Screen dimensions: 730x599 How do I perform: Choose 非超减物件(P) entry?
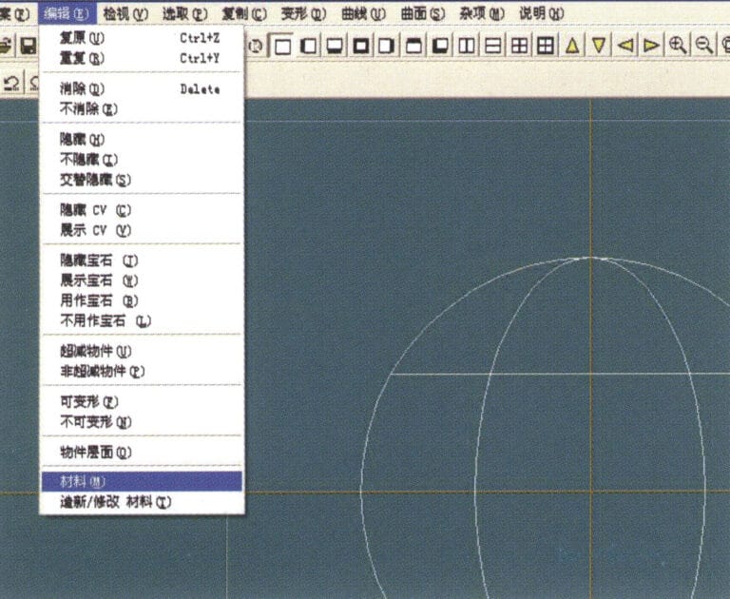pos(142,371)
